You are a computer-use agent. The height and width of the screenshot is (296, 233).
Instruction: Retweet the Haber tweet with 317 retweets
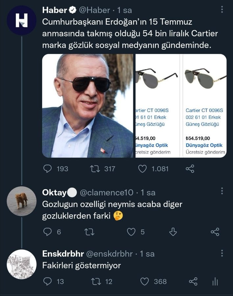coord(95,169)
